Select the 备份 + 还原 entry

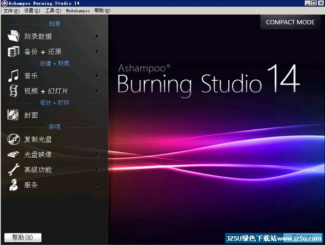[x=54, y=52]
